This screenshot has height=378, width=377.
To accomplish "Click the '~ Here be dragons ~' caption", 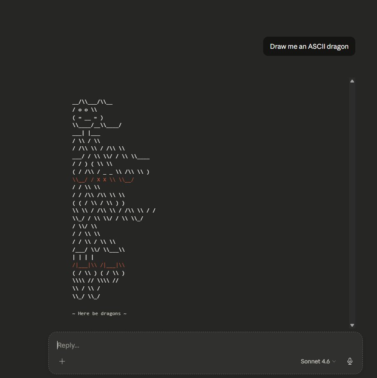I will click(99, 313).
